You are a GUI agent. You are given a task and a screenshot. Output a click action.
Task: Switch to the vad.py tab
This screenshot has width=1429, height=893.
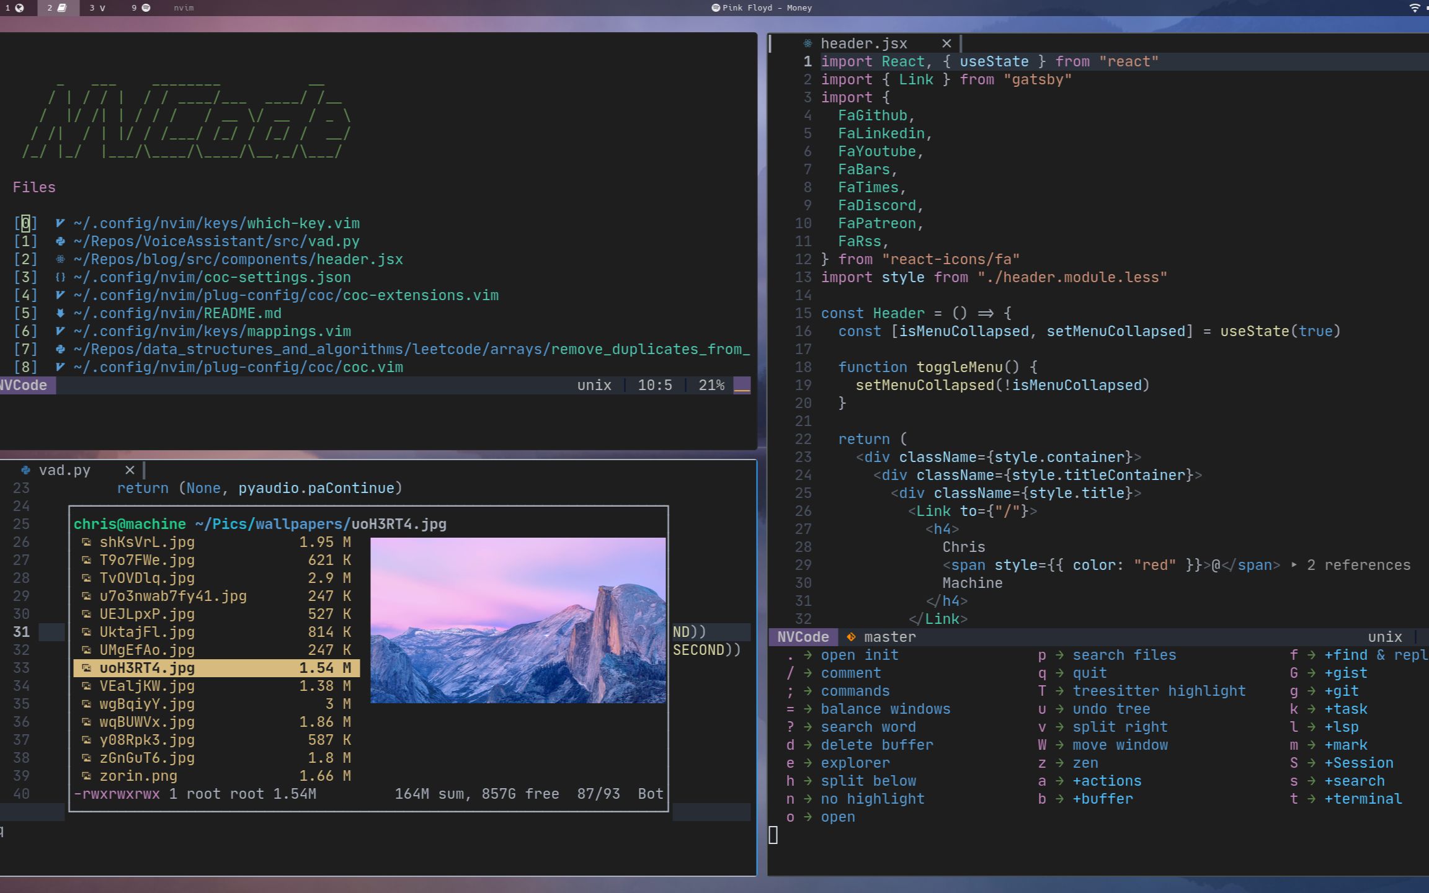click(x=64, y=470)
